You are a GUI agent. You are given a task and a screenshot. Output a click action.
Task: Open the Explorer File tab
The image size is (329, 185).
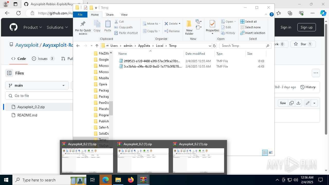80,15
